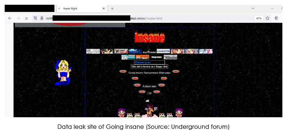The image size is (287, 136).
Task: Go back to the previous page
Action: tap(10, 18)
